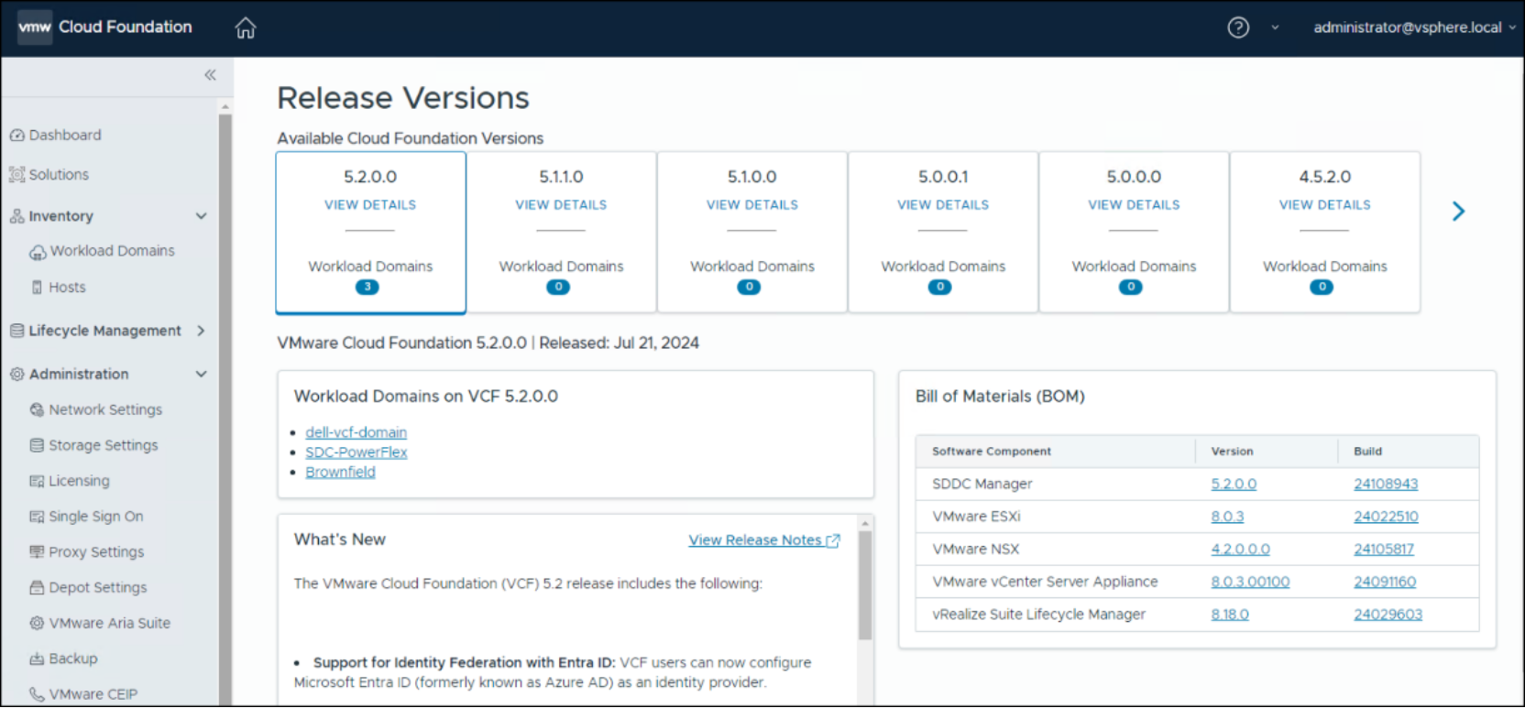The width and height of the screenshot is (1525, 708).
Task: Show next Cloud Foundation versions arrow
Action: point(1458,212)
